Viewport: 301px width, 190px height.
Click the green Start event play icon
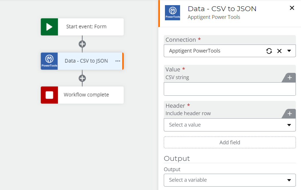pyautogui.click(x=49, y=27)
